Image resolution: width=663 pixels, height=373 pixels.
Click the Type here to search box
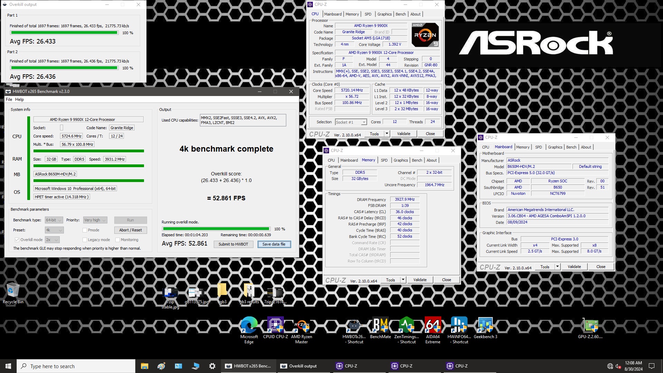pyautogui.click(x=76, y=366)
